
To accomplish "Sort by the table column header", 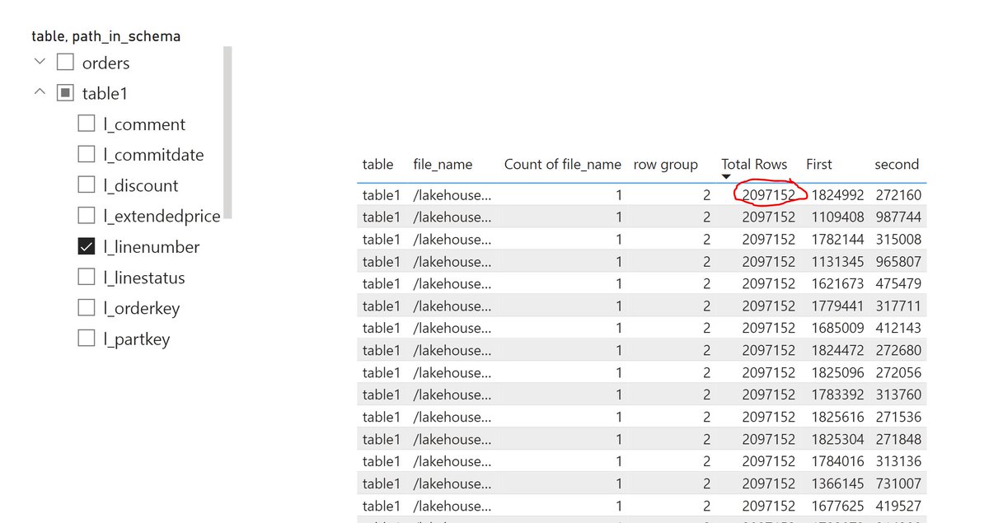I will coord(377,164).
